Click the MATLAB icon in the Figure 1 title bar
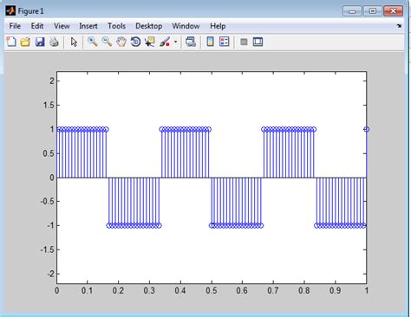 pyautogui.click(x=10, y=11)
